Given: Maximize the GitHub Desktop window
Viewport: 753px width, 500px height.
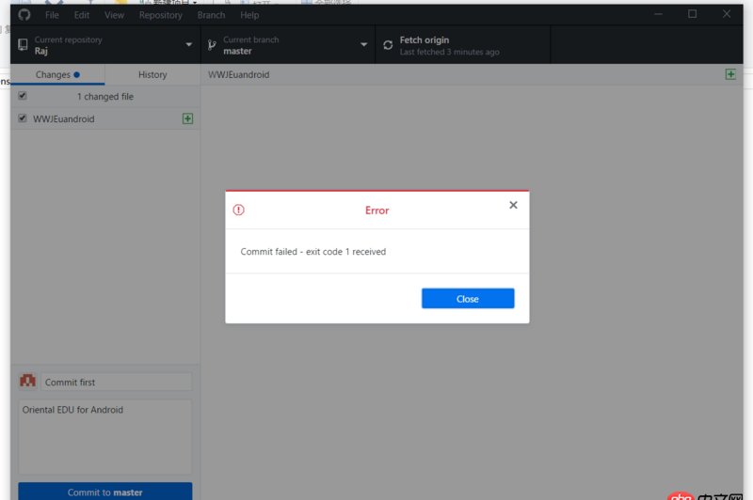Looking at the screenshot, I should coord(692,14).
